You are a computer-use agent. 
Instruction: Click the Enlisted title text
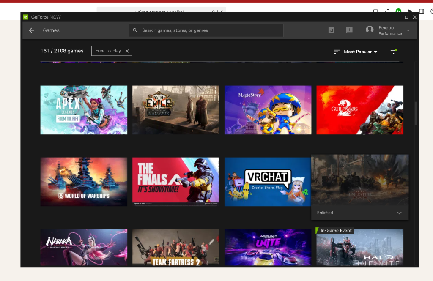coord(325,213)
